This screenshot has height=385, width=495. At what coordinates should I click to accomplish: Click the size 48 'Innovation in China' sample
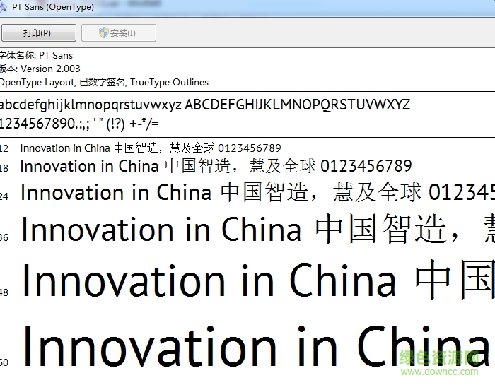click(259, 280)
